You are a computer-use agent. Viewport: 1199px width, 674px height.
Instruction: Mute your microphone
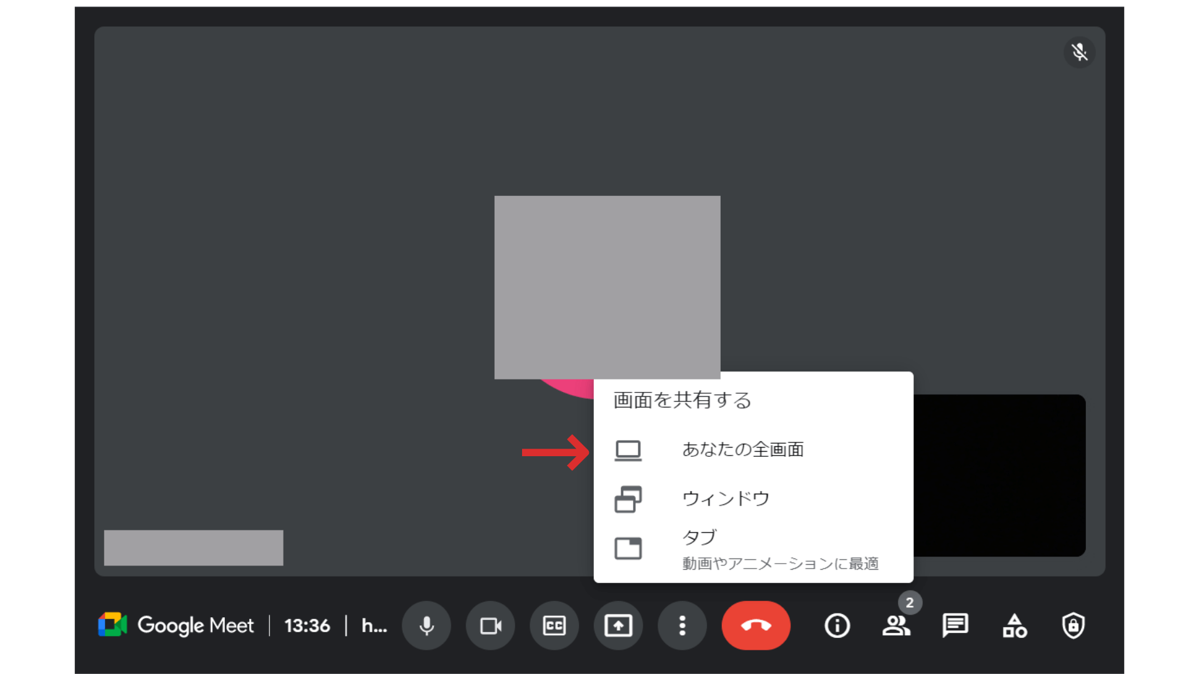(x=427, y=625)
